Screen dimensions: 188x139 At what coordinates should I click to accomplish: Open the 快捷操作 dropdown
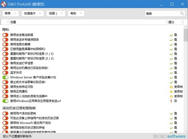(33, 13)
